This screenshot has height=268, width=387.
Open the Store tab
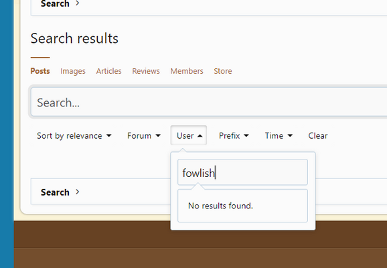[222, 71]
